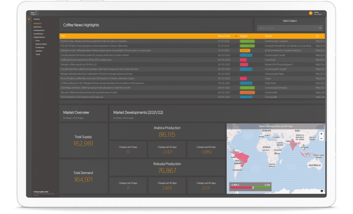Sort by the Title column header
Screen dimensions: 353x214
coord(63,36)
